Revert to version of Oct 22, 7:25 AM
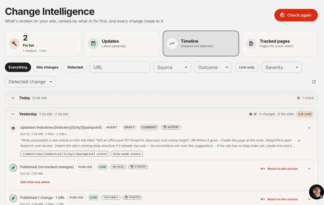324x205 pixels. pyautogui.click(x=279, y=168)
